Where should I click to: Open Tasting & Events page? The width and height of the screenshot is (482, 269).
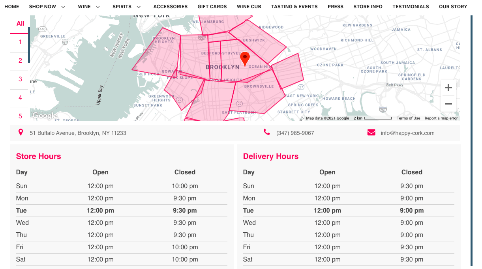[294, 7]
